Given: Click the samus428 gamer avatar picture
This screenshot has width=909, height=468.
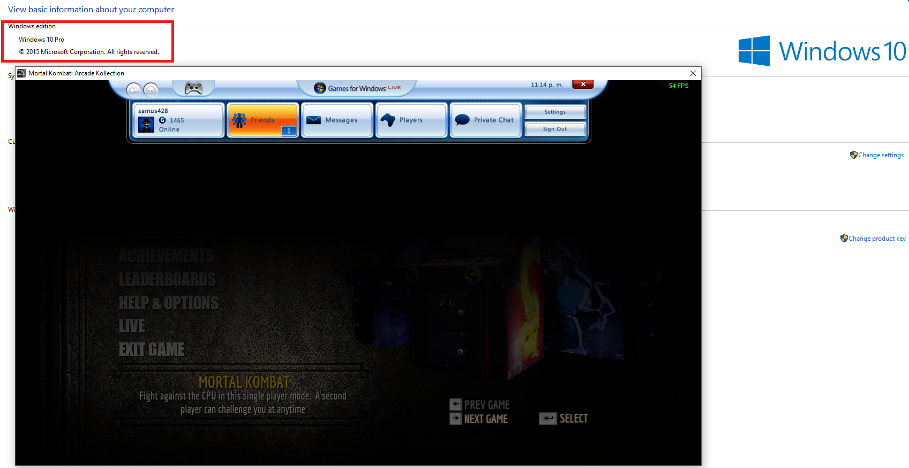Looking at the screenshot, I should coord(146,125).
